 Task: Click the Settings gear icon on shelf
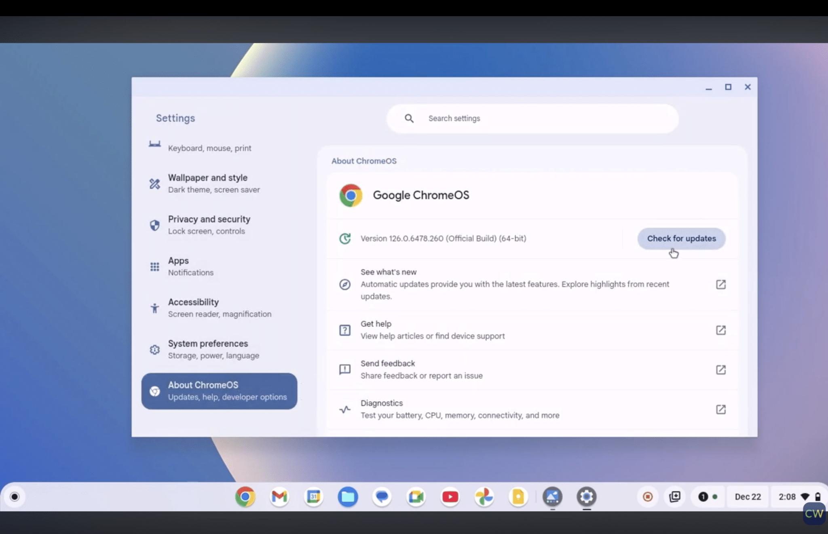tap(587, 496)
